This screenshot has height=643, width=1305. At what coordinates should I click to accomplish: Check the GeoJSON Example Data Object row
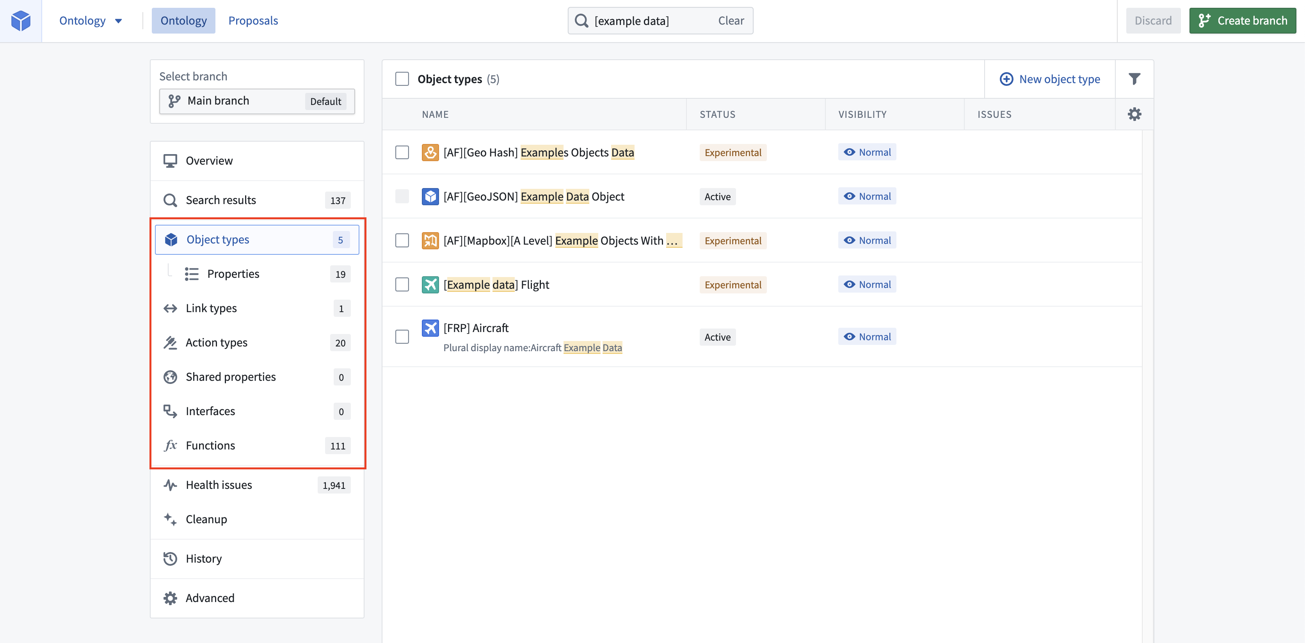point(402,196)
